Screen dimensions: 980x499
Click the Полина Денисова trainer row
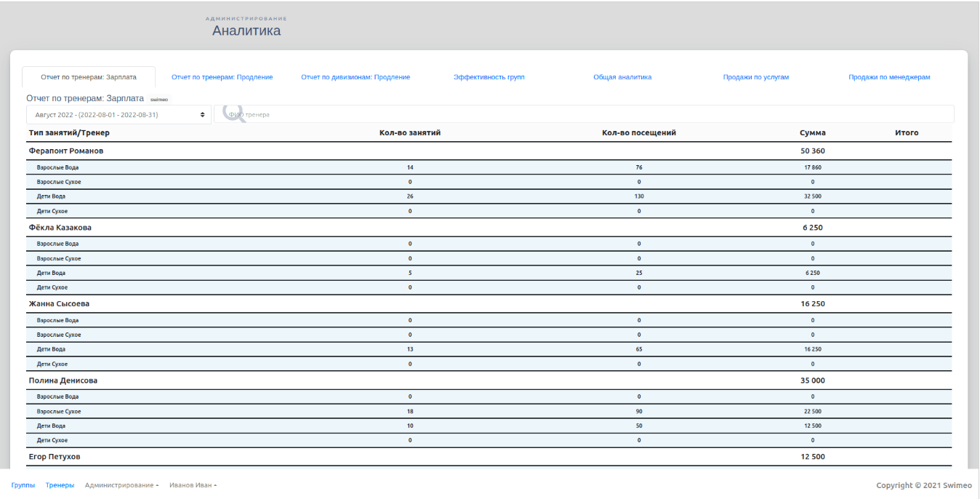tap(489, 380)
